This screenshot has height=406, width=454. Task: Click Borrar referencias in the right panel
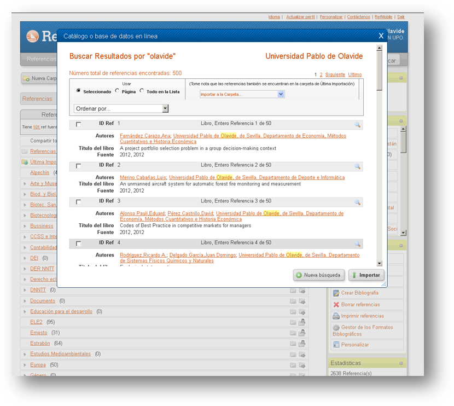tap(360, 305)
